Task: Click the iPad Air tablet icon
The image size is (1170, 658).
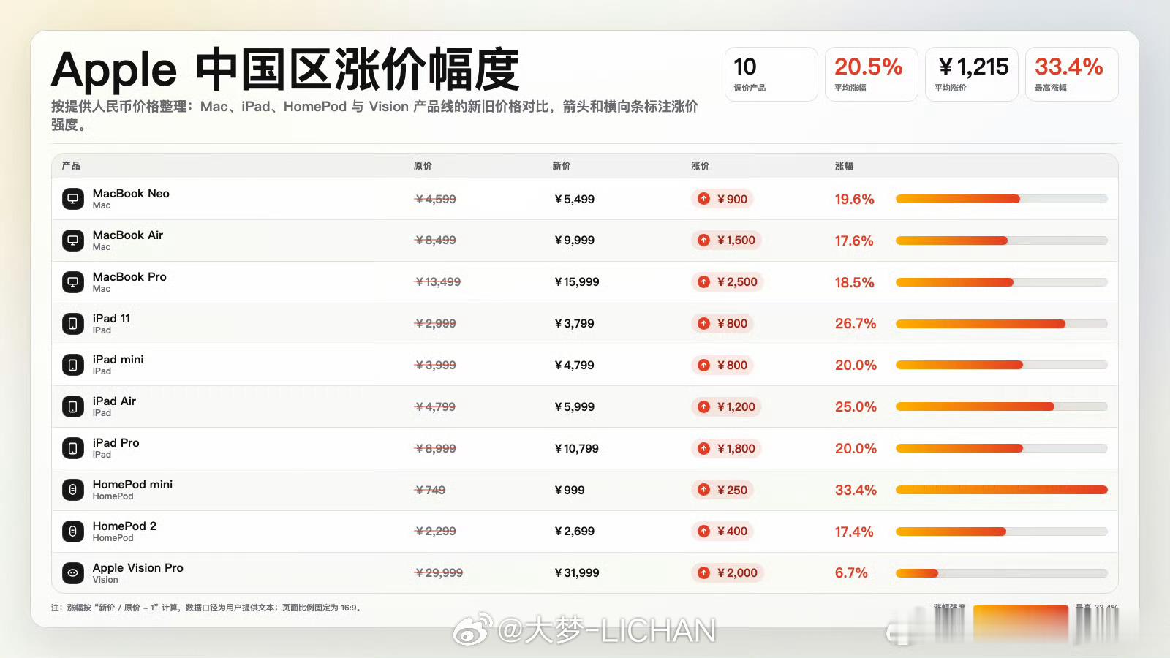Action: [x=73, y=406]
